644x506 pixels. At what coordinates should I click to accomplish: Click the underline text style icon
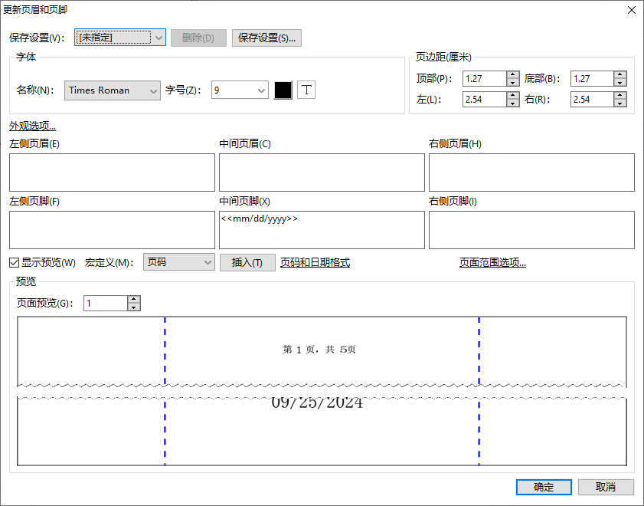click(306, 90)
